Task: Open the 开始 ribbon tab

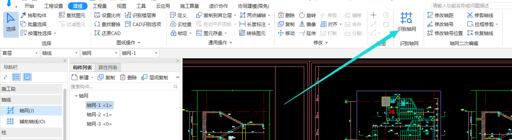Action: [x=29, y=6]
